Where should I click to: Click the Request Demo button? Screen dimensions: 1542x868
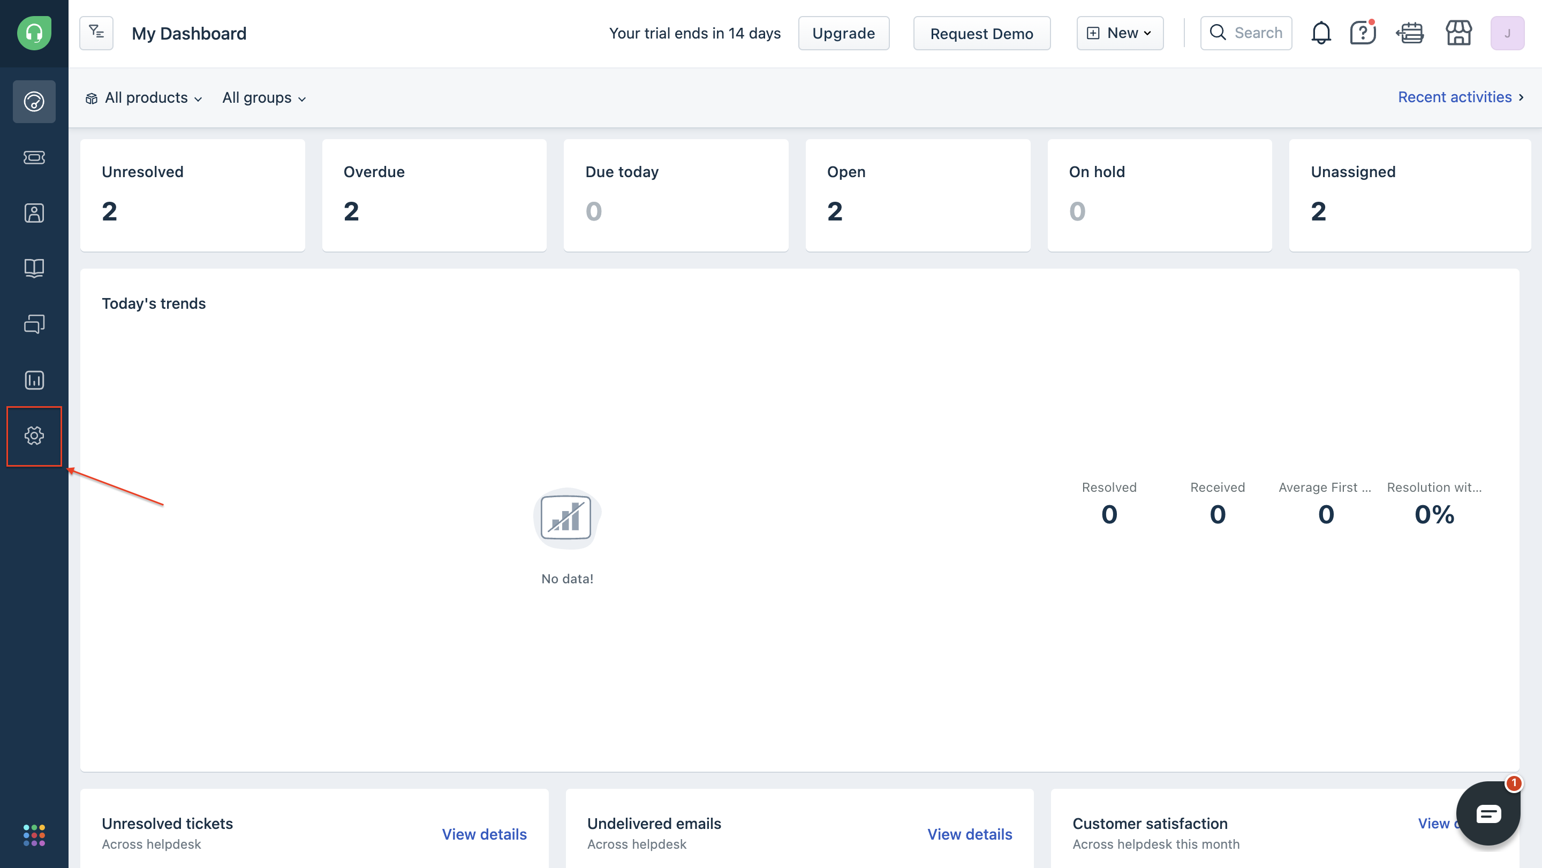point(981,33)
